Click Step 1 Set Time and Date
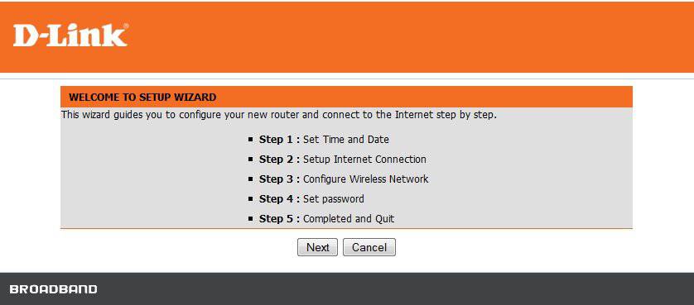 coord(324,139)
